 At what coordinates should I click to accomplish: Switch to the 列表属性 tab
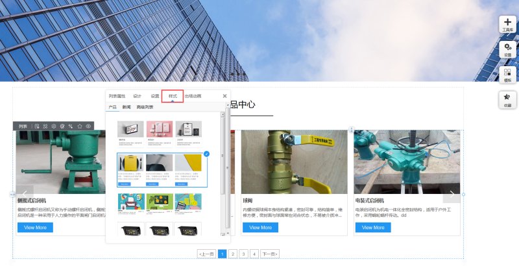[117, 96]
